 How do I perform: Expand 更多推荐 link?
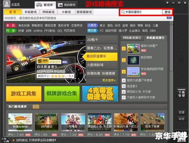109,80
